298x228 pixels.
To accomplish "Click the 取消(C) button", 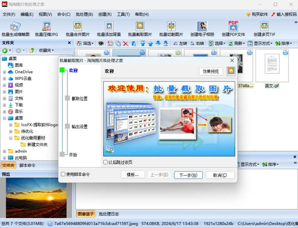I will [220, 175].
